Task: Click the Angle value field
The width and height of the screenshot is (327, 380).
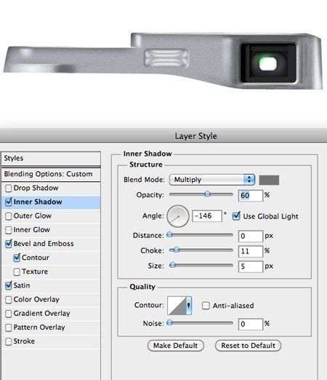Action: 207,216
